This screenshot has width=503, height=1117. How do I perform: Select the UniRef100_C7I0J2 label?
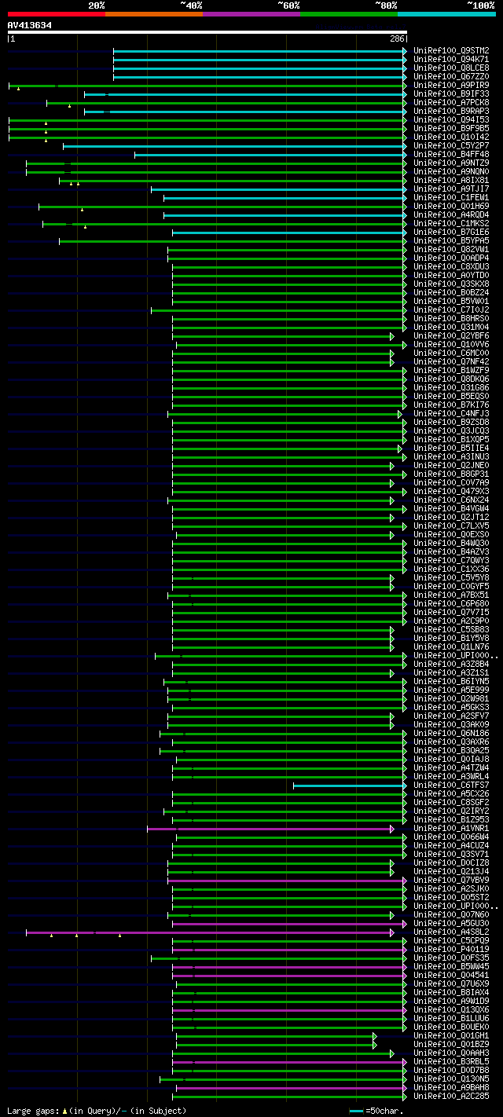point(451,310)
